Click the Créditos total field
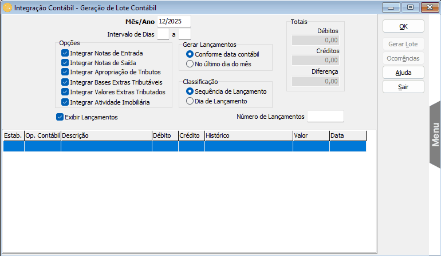Viewport: 441px width, 256px height. [315, 61]
